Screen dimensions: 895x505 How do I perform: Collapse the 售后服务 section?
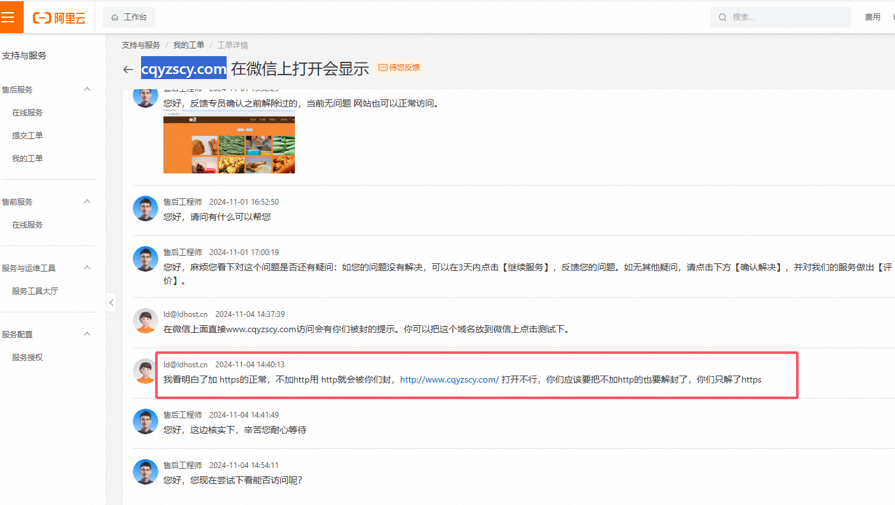[x=87, y=89]
